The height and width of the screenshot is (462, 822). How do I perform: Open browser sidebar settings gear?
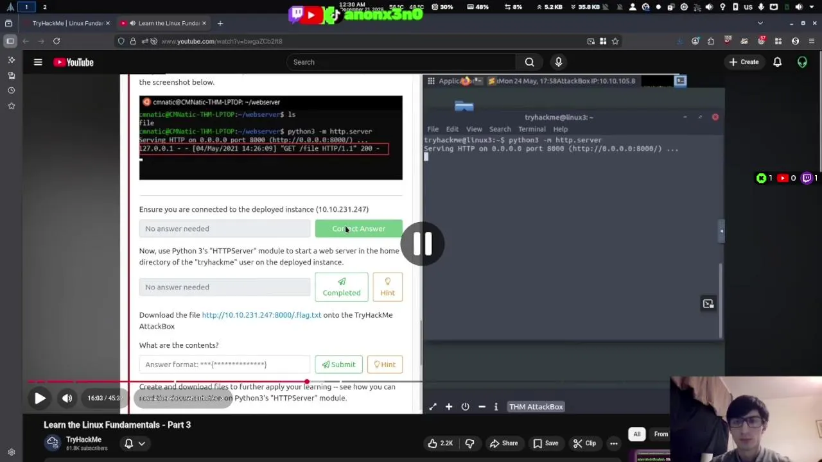(x=11, y=452)
